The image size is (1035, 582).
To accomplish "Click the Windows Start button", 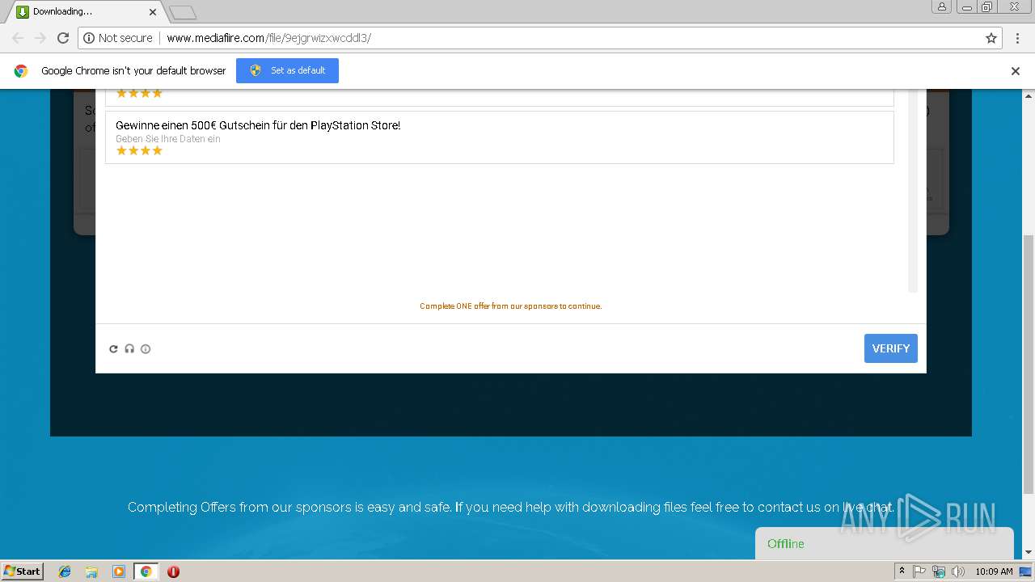I will pyautogui.click(x=23, y=571).
